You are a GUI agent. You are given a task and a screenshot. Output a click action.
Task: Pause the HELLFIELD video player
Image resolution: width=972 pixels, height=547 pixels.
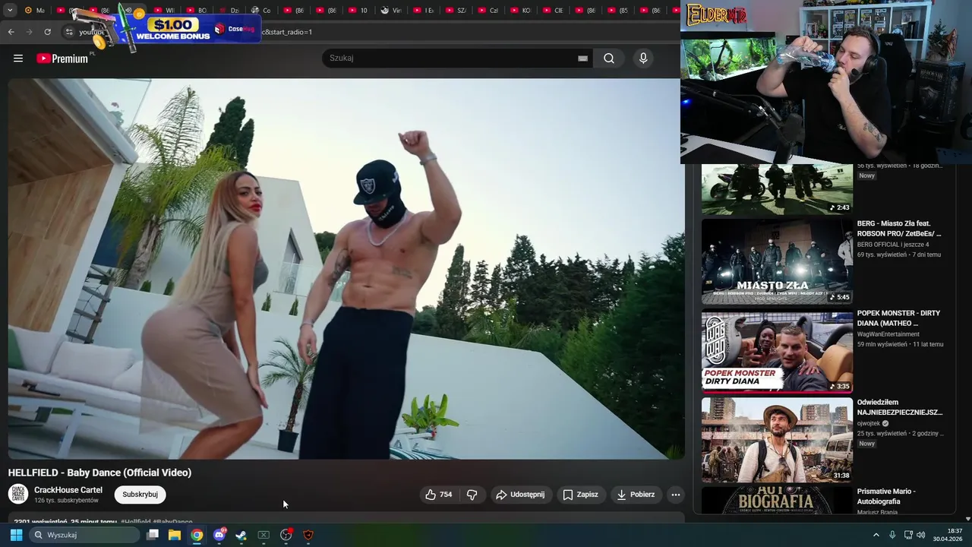[346, 269]
